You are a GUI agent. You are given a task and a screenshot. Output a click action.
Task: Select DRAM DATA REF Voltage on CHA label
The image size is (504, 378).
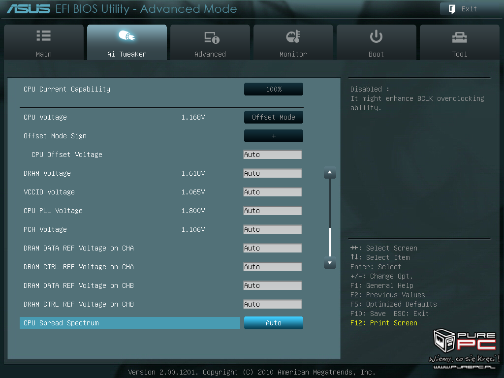coord(78,248)
